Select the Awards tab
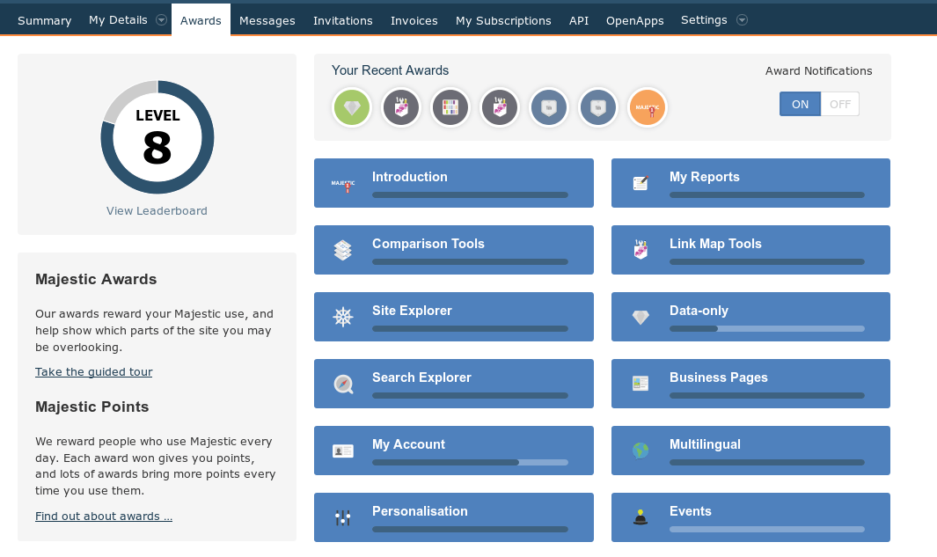Image resolution: width=937 pixels, height=557 pixels. click(201, 20)
